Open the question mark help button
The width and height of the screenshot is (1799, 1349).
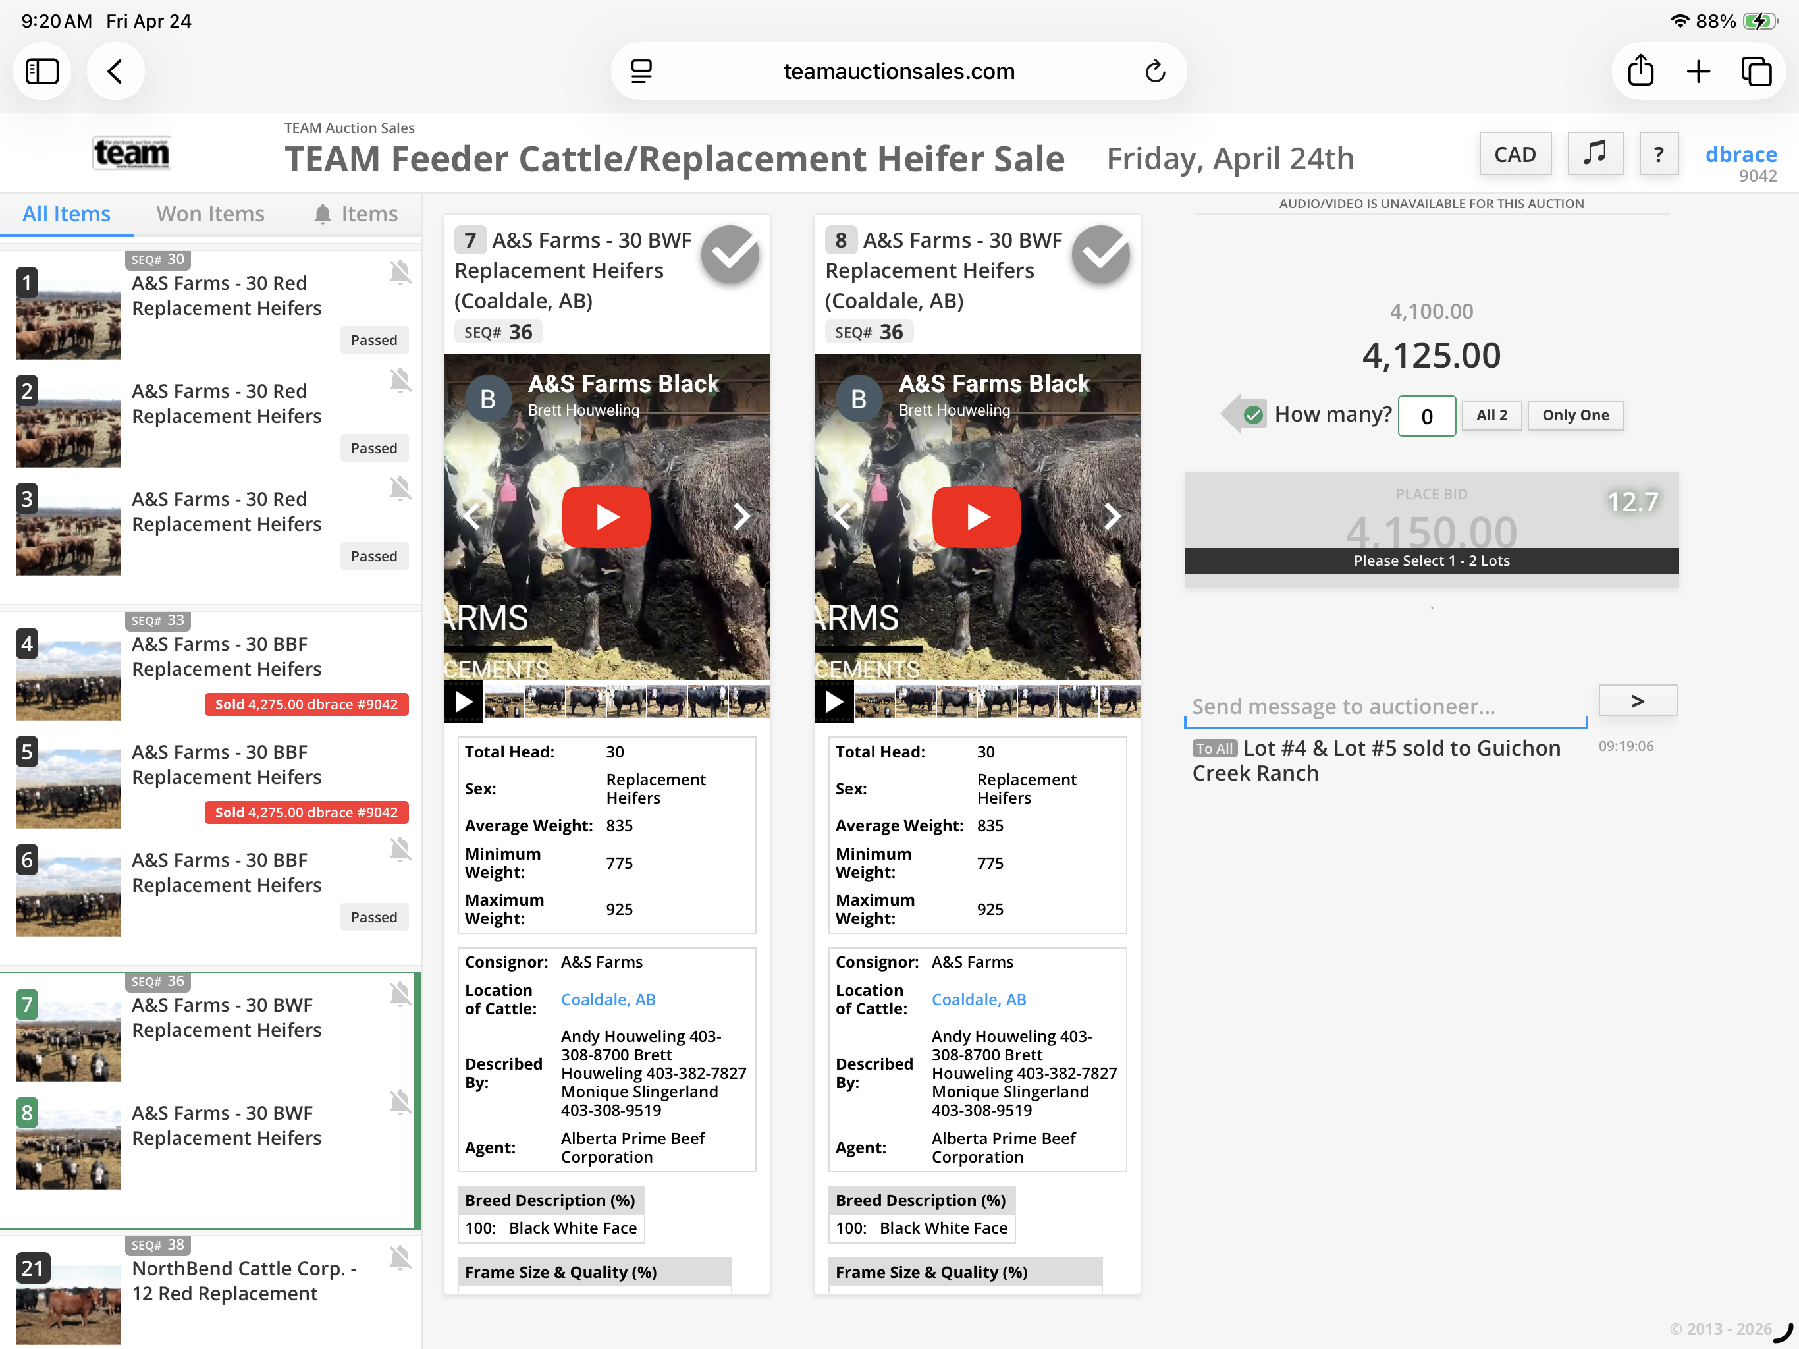click(x=1659, y=153)
